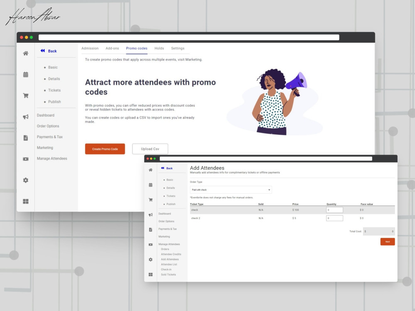
Task: Open the Holds tab
Action: 159,49
